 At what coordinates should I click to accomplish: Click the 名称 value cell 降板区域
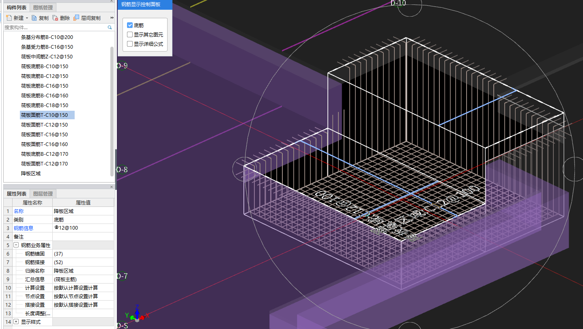(83, 211)
